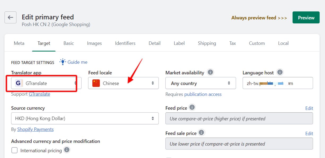Click info icon beside Language host
Screen dimensions: 325x158
pos(280,72)
